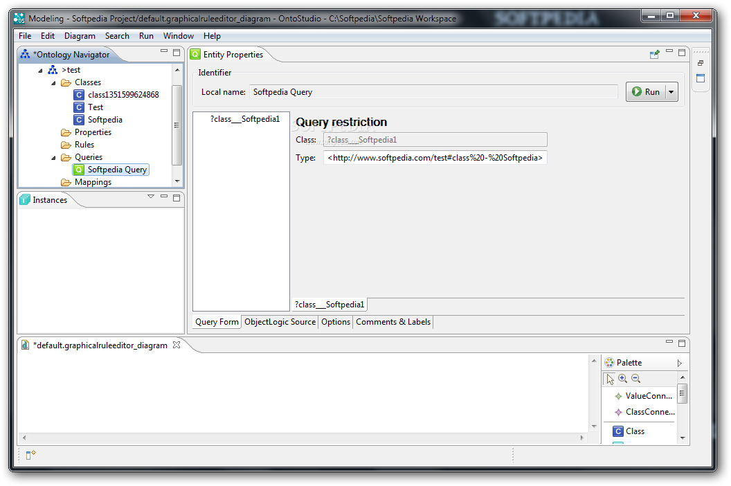Open the File menu
This screenshot has height=486, width=731.
[25, 36]
